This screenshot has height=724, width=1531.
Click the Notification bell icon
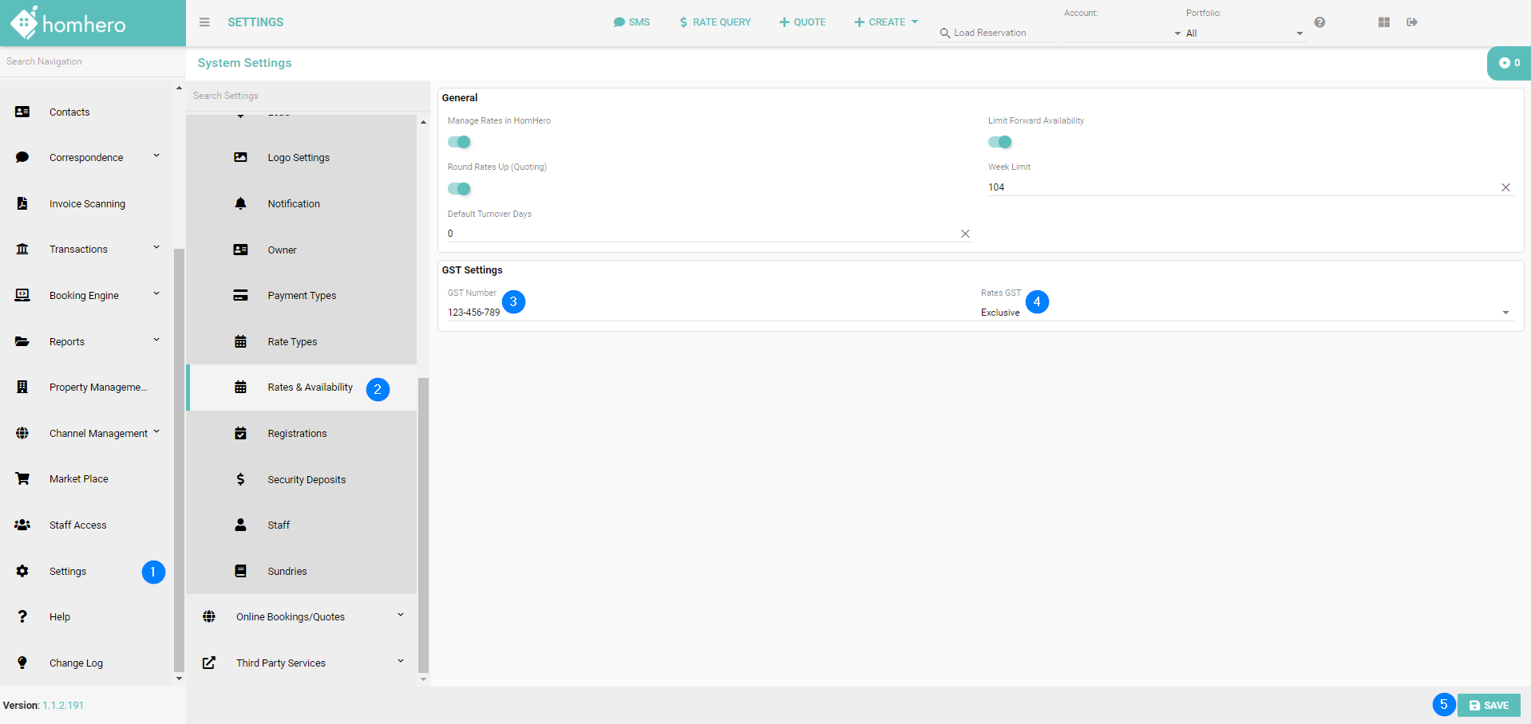tap(240, 204)
